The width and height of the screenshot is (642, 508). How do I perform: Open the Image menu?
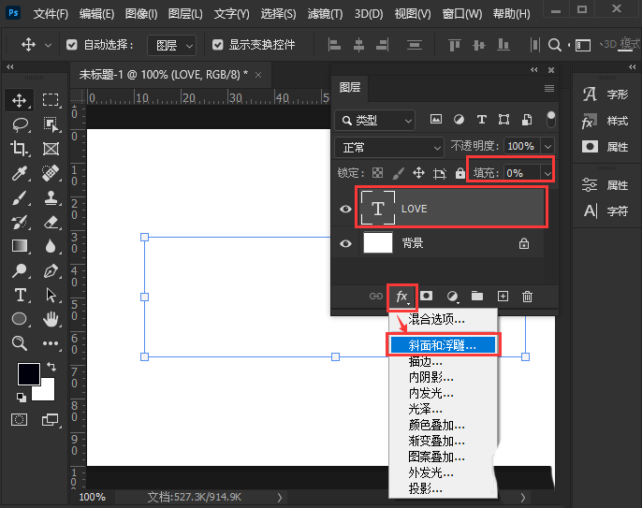[x=141, y=14]
